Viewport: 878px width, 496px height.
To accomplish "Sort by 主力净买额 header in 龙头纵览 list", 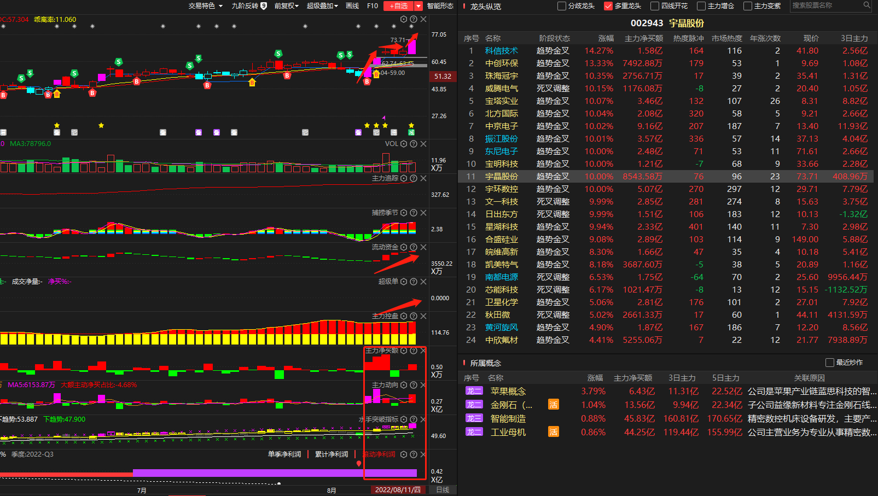I will tap(644, 38).
